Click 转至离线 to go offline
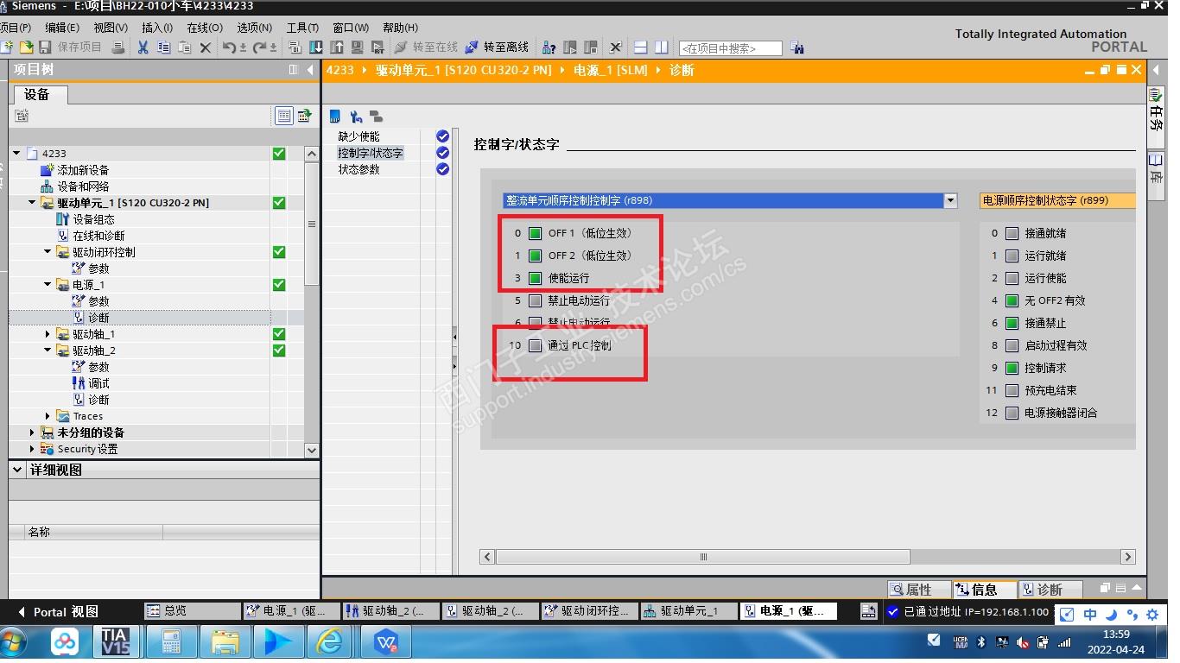The width and height of the screenshot is (1180, 663). [498, 47]
